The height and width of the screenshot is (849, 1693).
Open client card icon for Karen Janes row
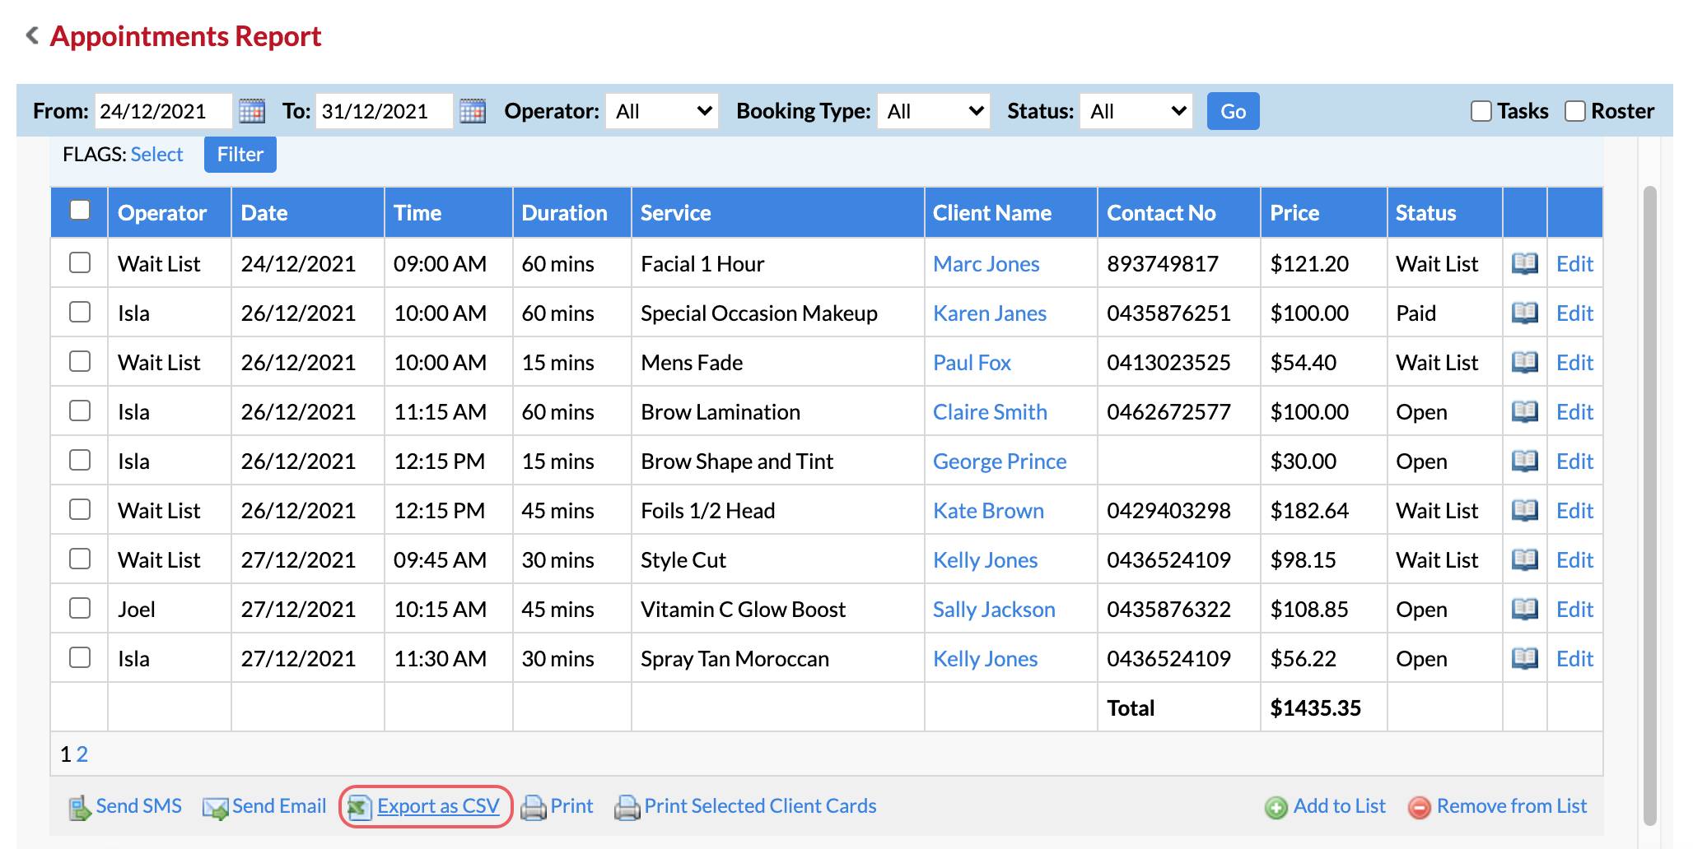1525,313
